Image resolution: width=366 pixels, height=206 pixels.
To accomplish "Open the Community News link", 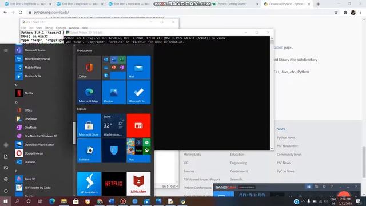I will tap(289, 154).
